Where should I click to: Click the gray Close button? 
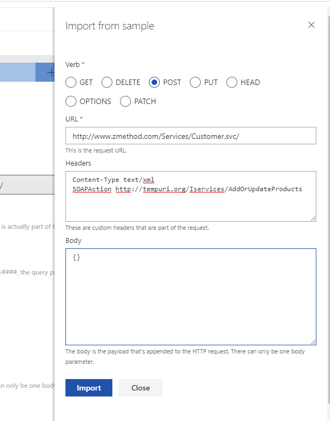[140, 388]
